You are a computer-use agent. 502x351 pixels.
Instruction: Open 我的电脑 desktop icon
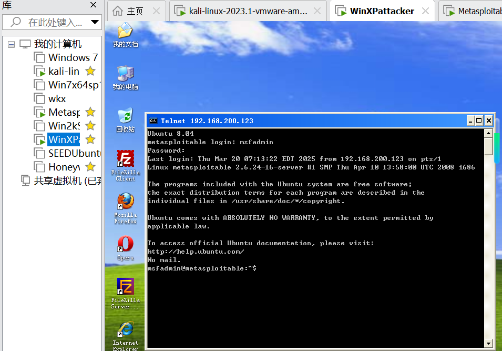(x=125, y=77)
